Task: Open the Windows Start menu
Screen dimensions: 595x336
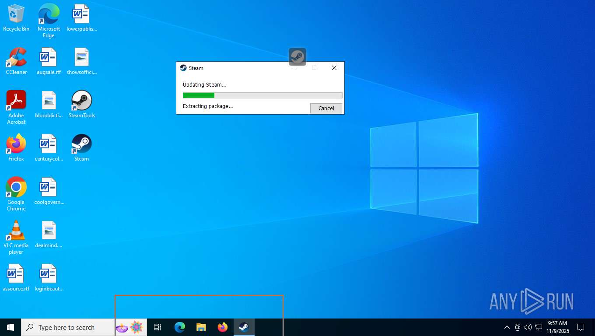Action: click(x=10, y=327)
